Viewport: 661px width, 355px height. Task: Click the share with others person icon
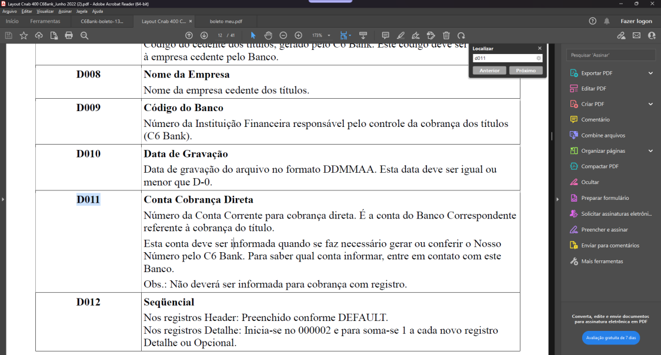click(x=652, y=35)
